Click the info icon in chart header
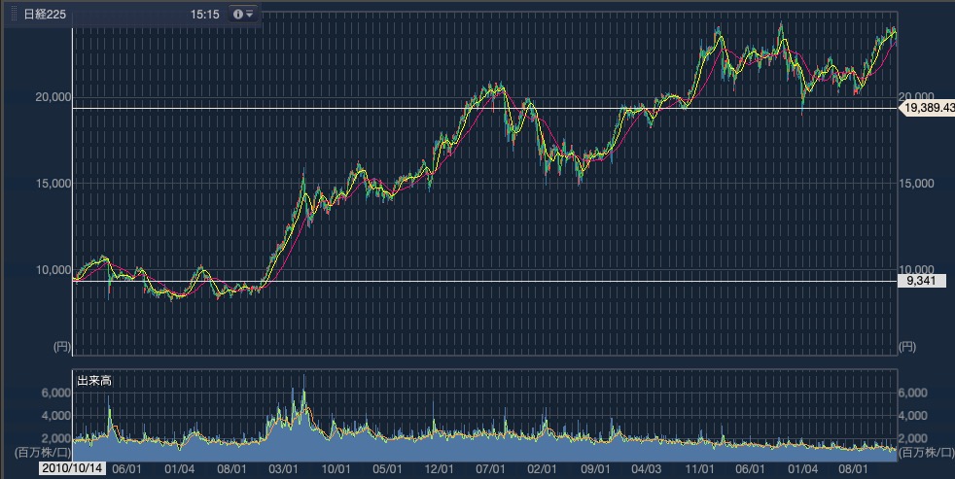This screenshot has width=955, height=479. coord(238,14)
